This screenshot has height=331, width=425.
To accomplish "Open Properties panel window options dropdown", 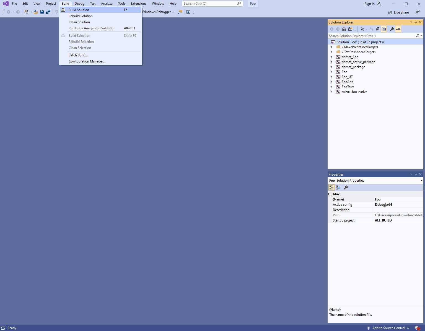I will click(x=411, y=174).
